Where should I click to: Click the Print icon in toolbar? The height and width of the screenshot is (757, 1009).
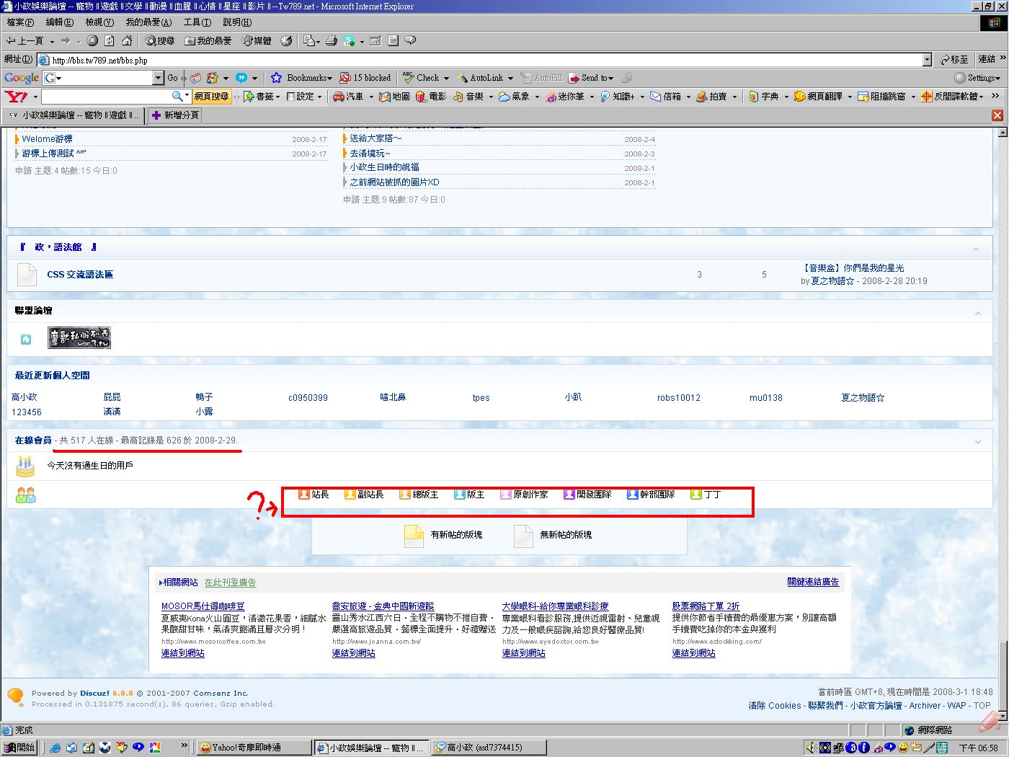332,41
